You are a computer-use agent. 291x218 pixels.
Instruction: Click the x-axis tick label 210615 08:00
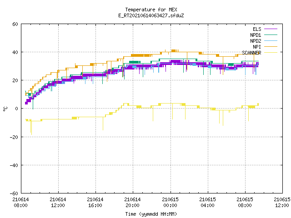click(x=245, y=203)
